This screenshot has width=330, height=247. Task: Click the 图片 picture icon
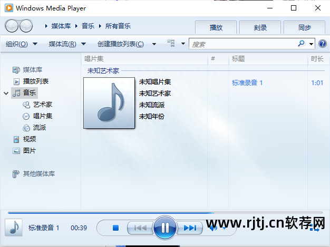pos(16,151)
